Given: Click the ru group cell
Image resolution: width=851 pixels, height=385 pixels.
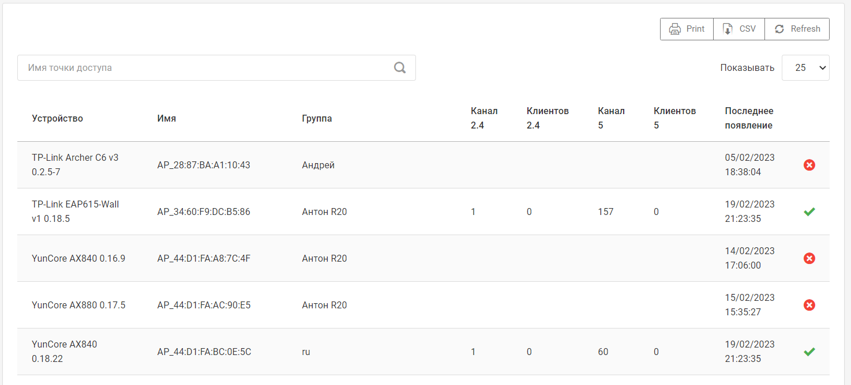Looking at the screenshot, I should pyautogui.click(x=306, y=352).
